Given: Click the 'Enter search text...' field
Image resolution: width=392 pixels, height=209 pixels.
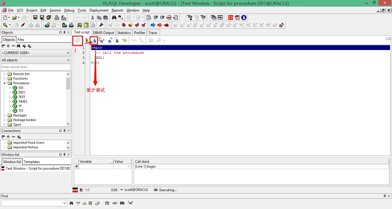Looking at the screenshot, I should tap(36, 67).
